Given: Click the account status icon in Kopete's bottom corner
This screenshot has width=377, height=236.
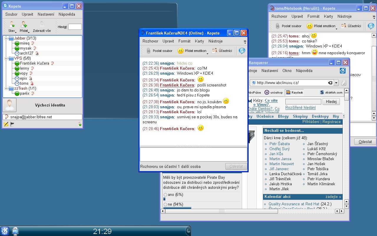Looking at the screenshot, I should (80, 125).
